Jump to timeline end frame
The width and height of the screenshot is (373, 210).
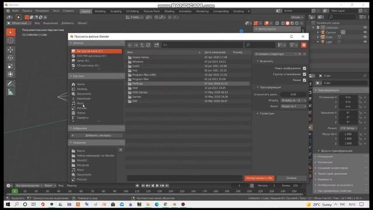tap(167, 185)
